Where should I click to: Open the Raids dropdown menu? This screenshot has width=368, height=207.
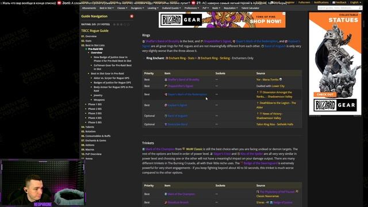(216, 8)
